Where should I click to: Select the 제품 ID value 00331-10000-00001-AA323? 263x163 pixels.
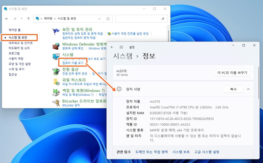tap(170, 124)
